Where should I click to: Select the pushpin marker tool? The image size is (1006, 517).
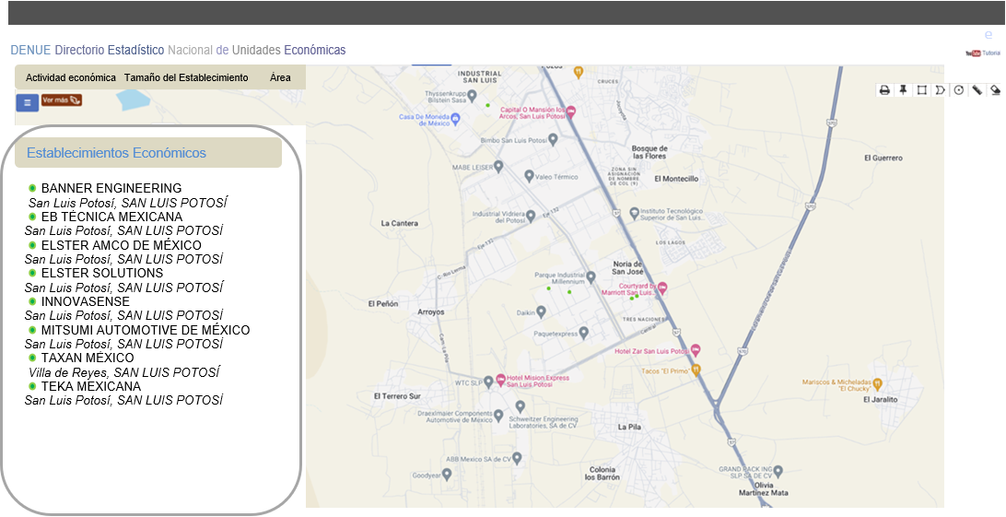point(904,89)
